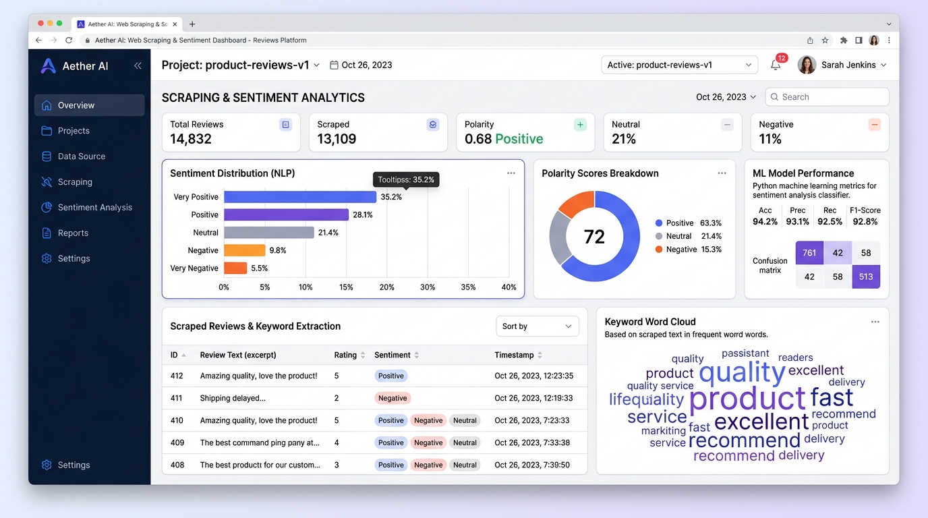Click the Aether AI logo
Screen dimensions: 928x518
click(48, 65)
